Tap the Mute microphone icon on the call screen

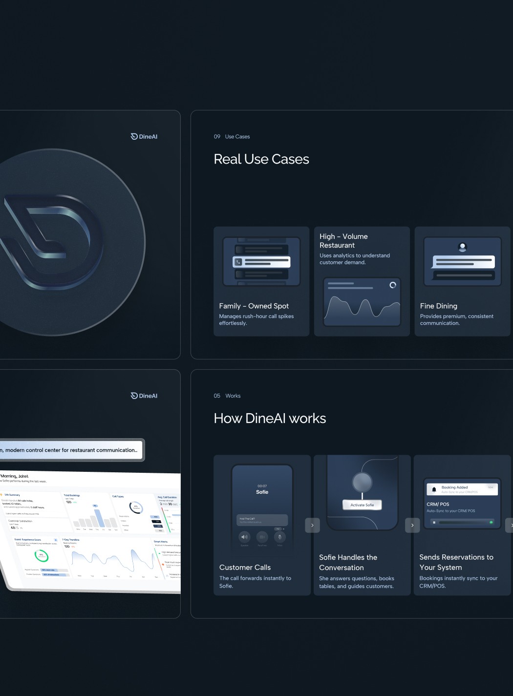(280, 537)
